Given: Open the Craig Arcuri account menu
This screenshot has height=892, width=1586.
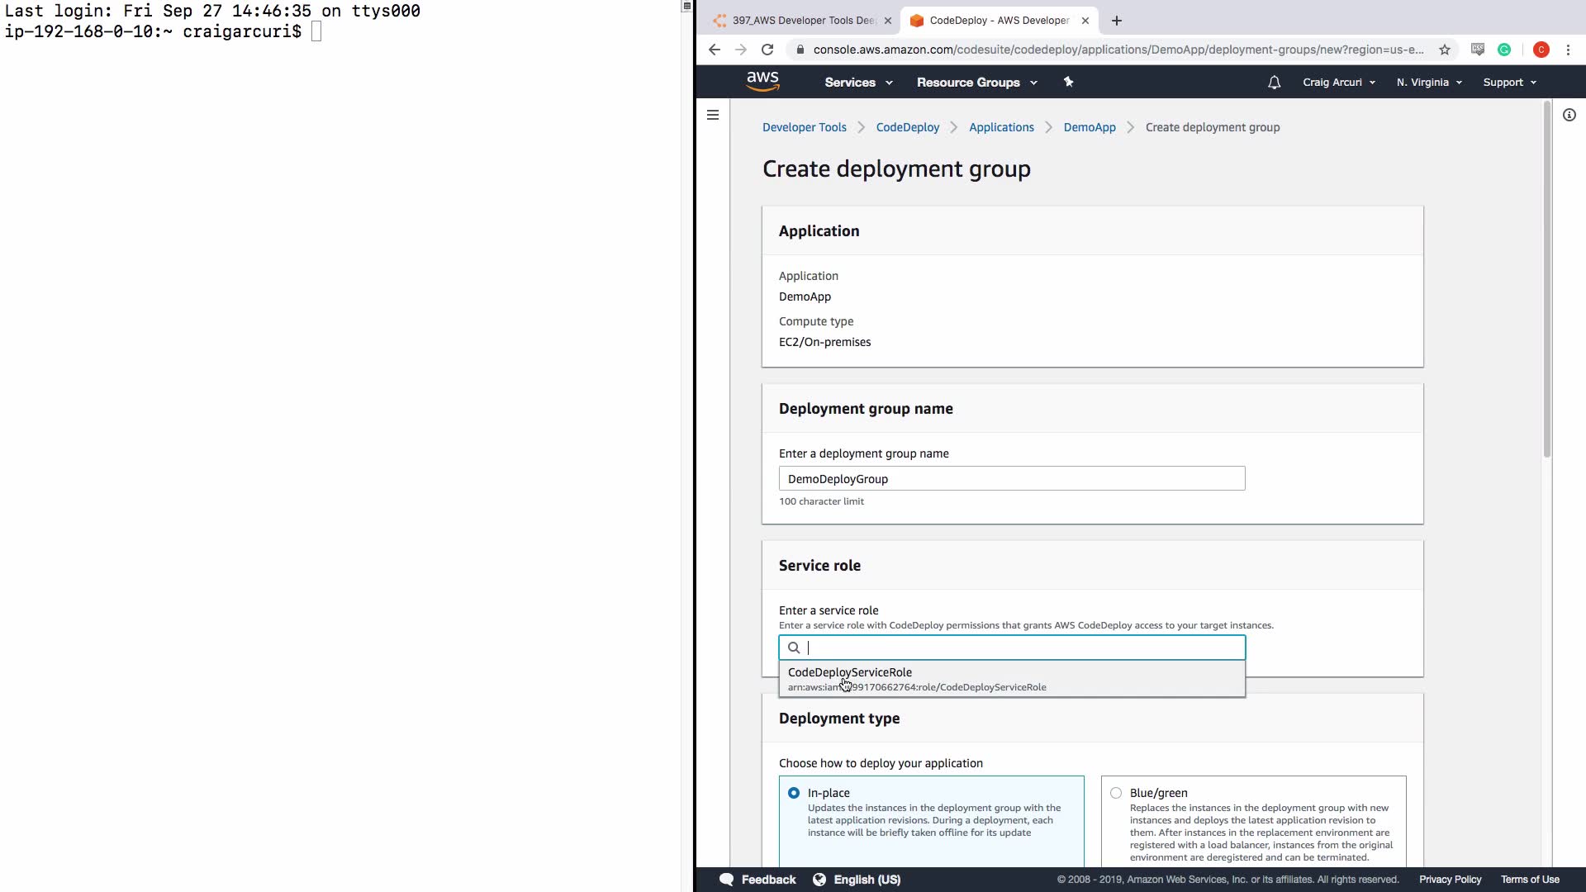Looking at the screenshot, I should [1338, 83].
